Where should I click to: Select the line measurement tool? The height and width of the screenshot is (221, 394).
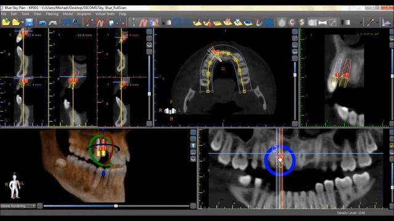pos(89,22)
